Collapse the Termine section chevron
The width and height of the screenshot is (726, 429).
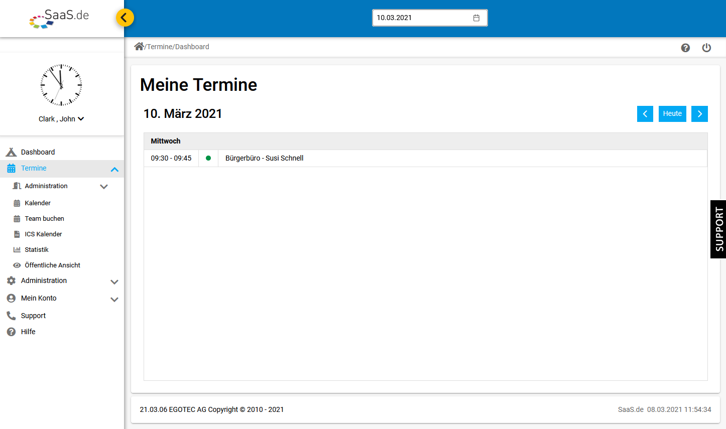click(114, 170)
